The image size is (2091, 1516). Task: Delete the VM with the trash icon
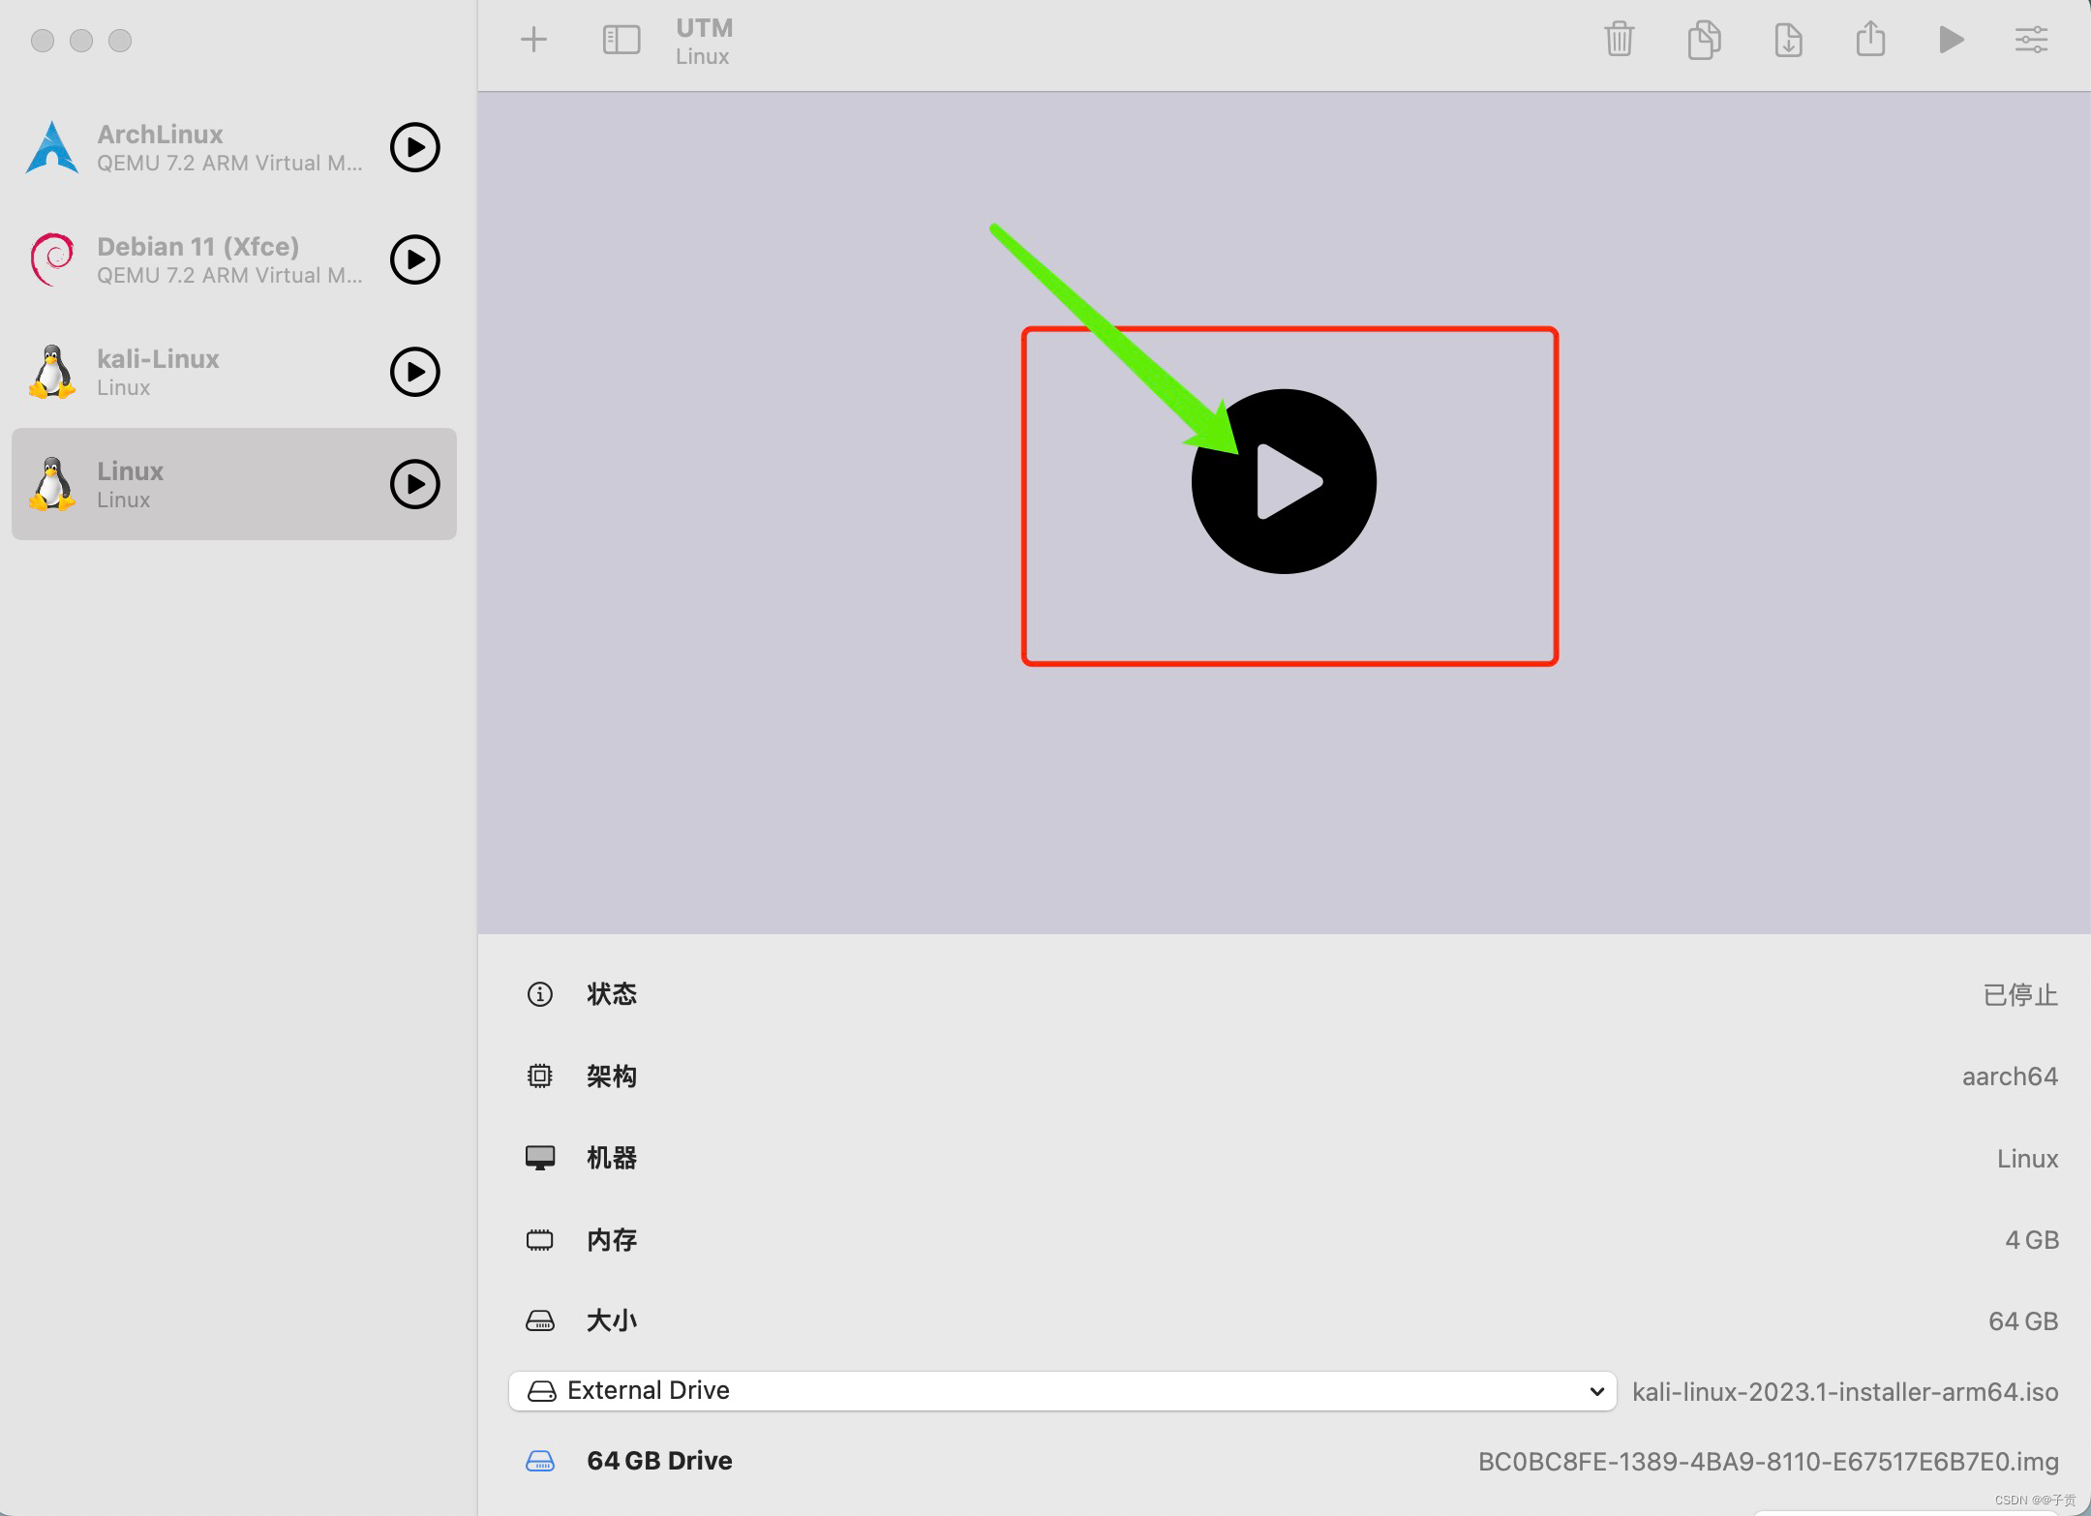pos(1619,40)
